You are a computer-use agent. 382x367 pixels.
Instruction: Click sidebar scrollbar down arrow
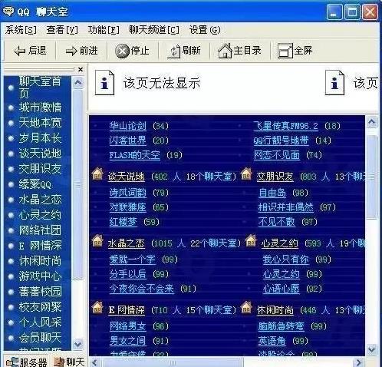[78, 344]
